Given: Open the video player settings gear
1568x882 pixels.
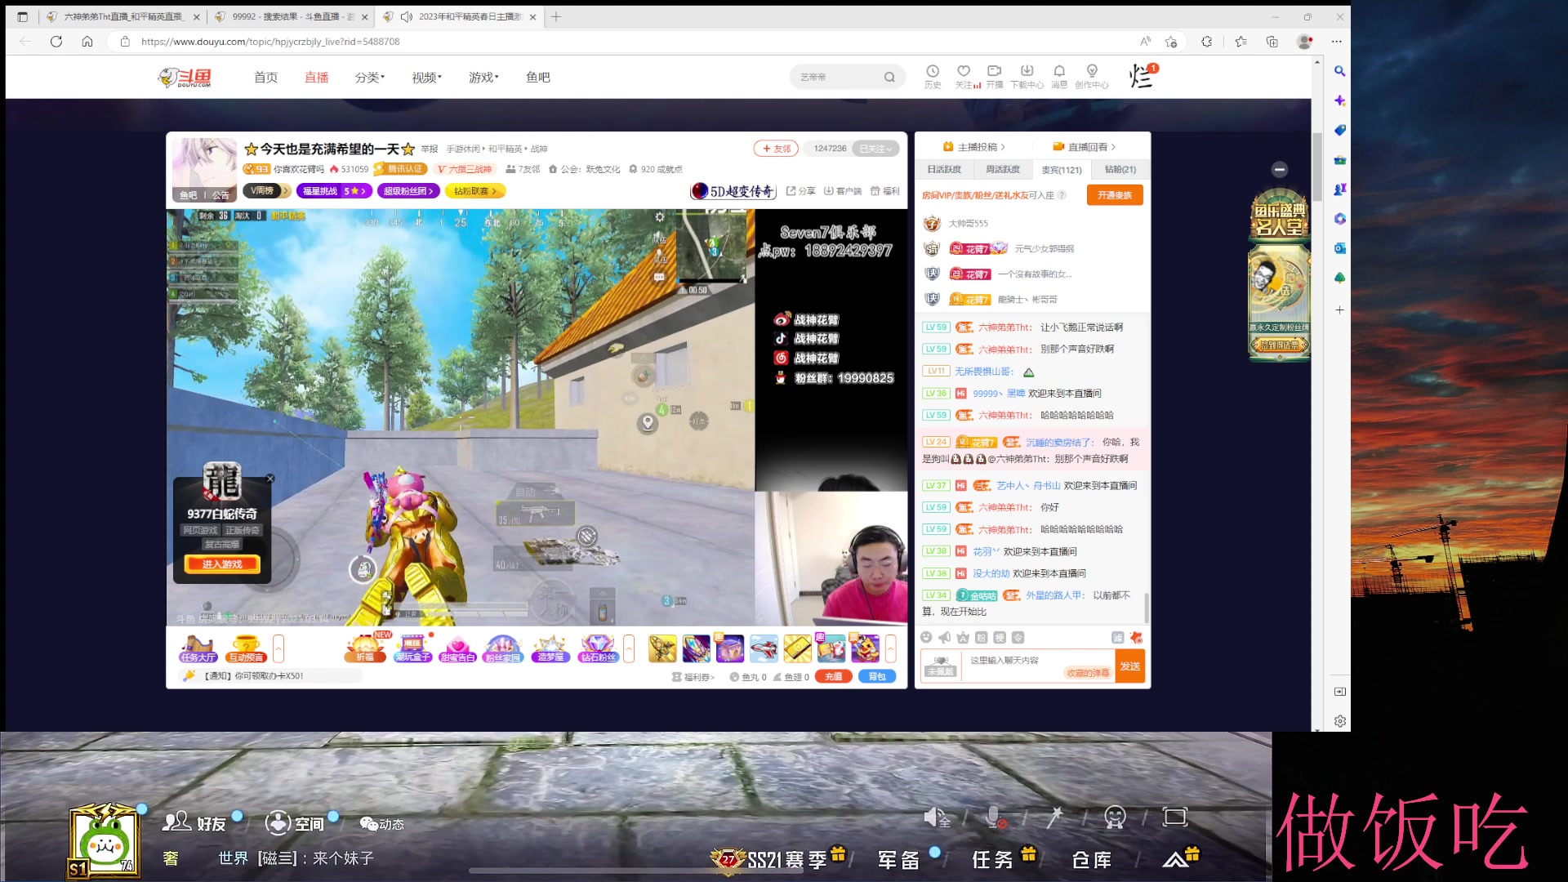Looking at the screenshot, I should click(x=660, y=216).
